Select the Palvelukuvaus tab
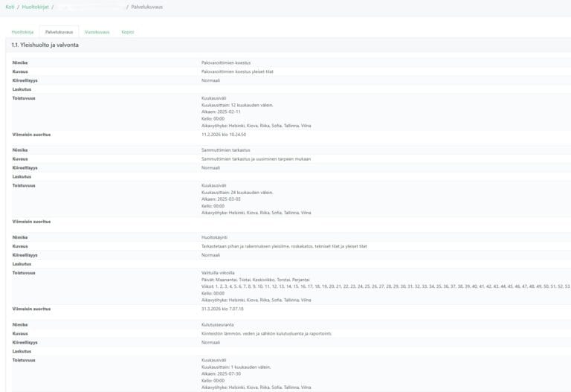 pyautogui.click(x=59, y=32)
